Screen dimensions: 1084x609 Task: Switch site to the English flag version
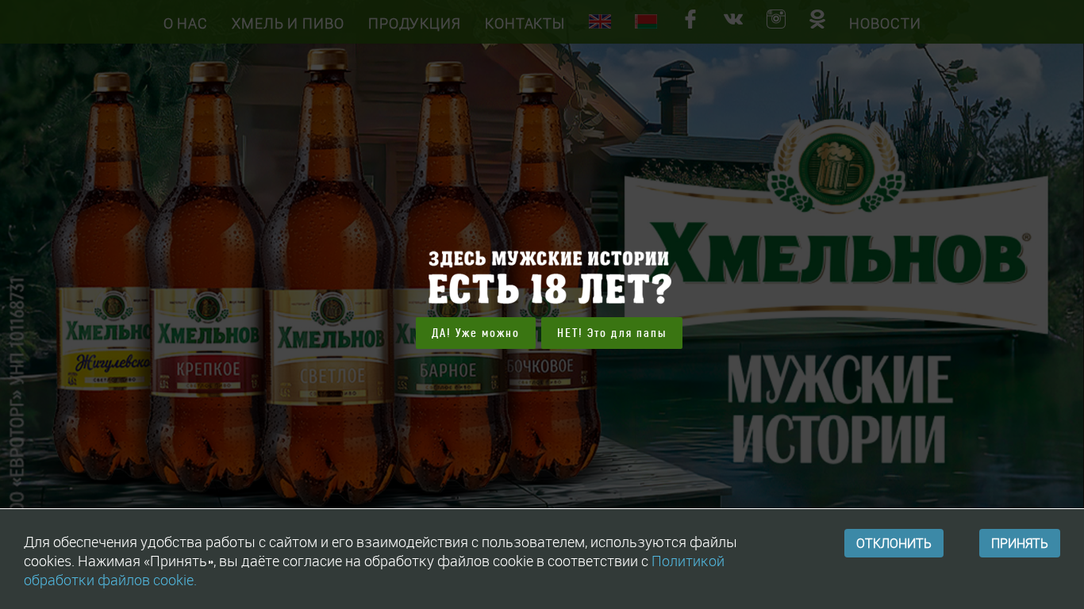click(x=599, y=21)
